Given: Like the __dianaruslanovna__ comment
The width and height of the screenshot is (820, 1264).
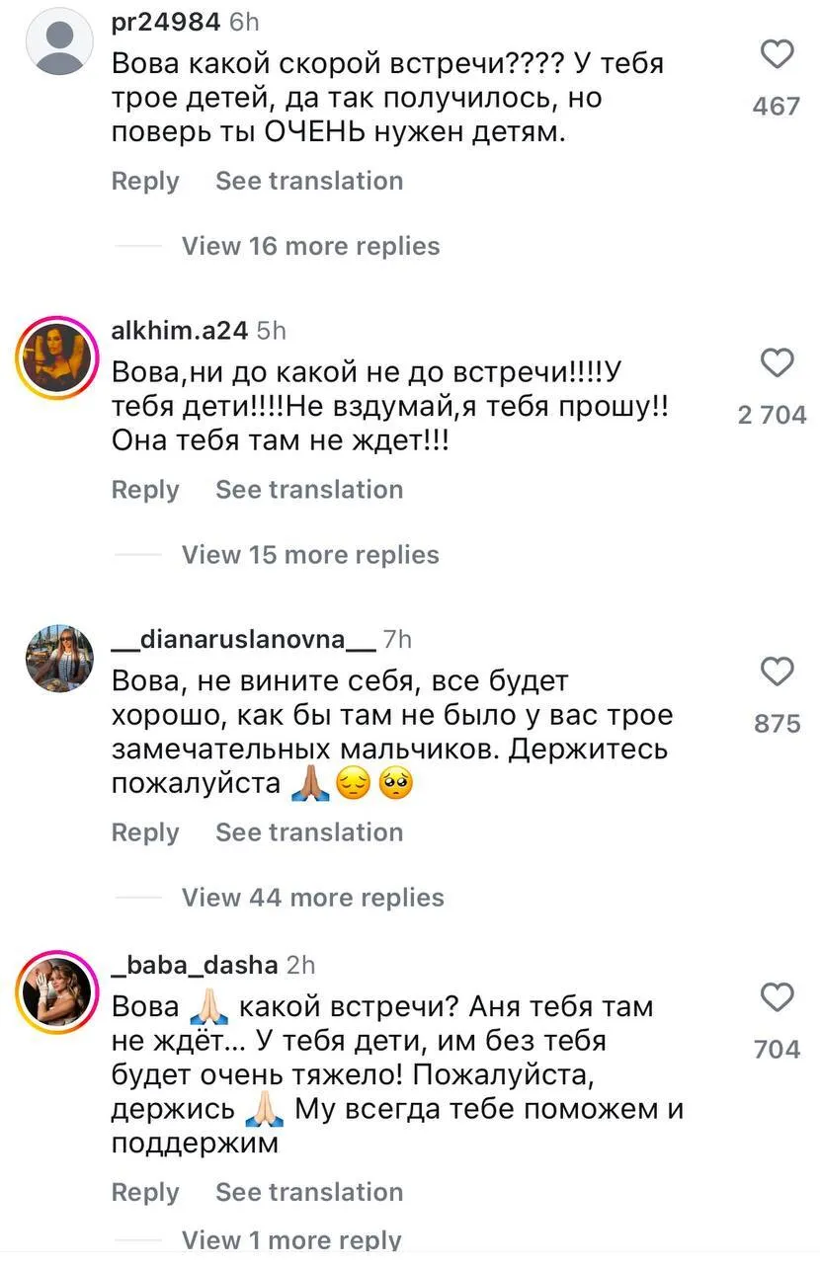Looking at the screenshot, I should pyautogui.click(x=778, y=671).
